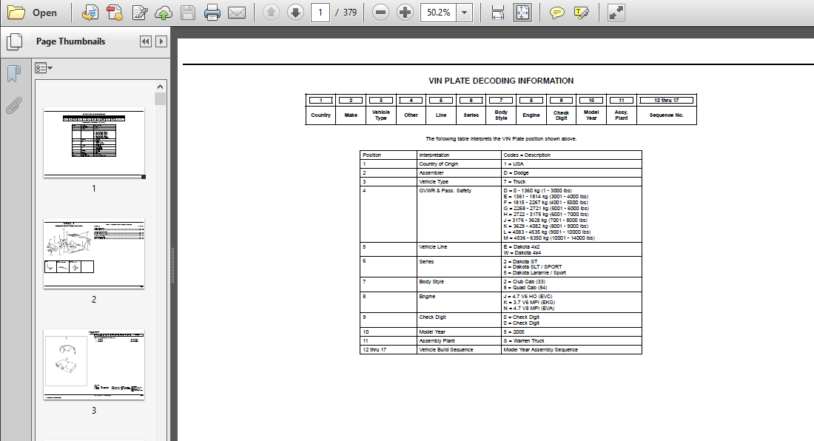
Task: Click the upload to cloud icon
Action: [x=164, y=13]
